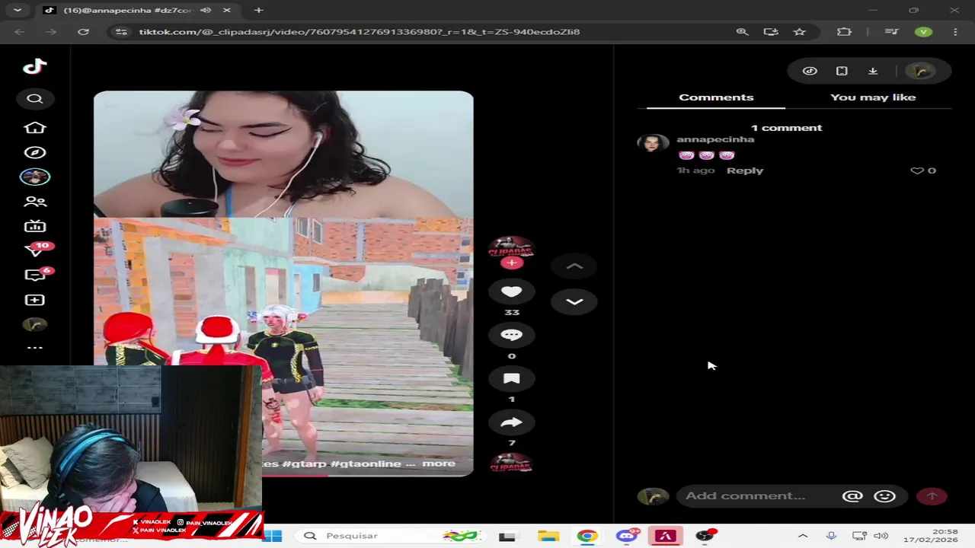Open Discord from the taskbar

click(626, 536)
